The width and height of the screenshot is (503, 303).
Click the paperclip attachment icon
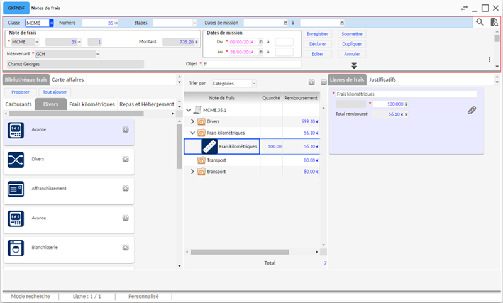click(472, 110)
